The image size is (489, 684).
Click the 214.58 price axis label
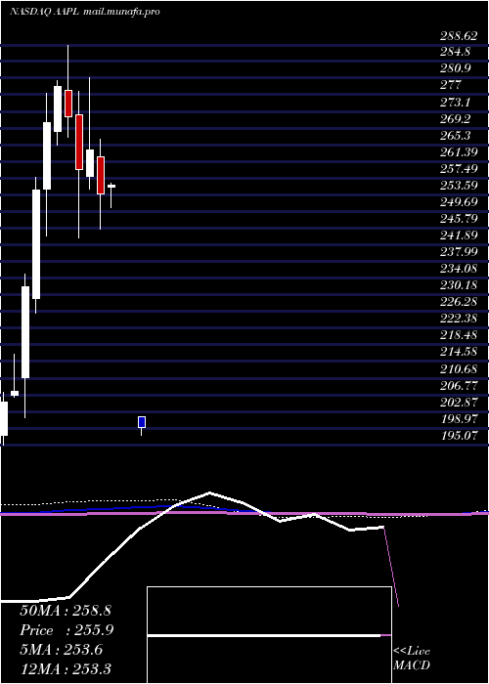coord(459,352)
